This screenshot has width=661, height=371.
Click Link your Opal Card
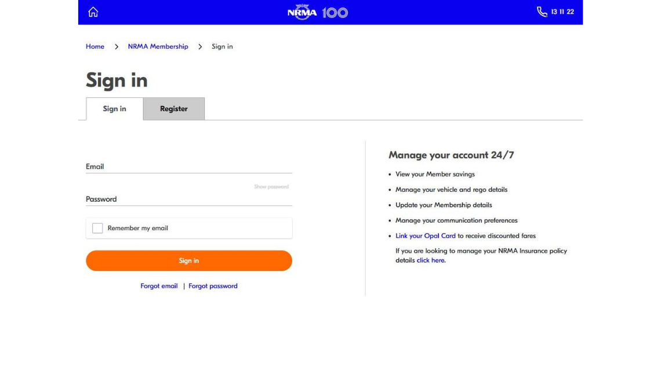[x=426, y=236]
